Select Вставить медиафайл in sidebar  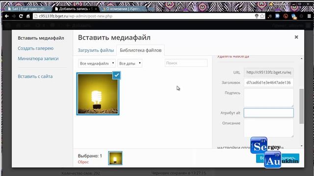click(x=41, y=38)
